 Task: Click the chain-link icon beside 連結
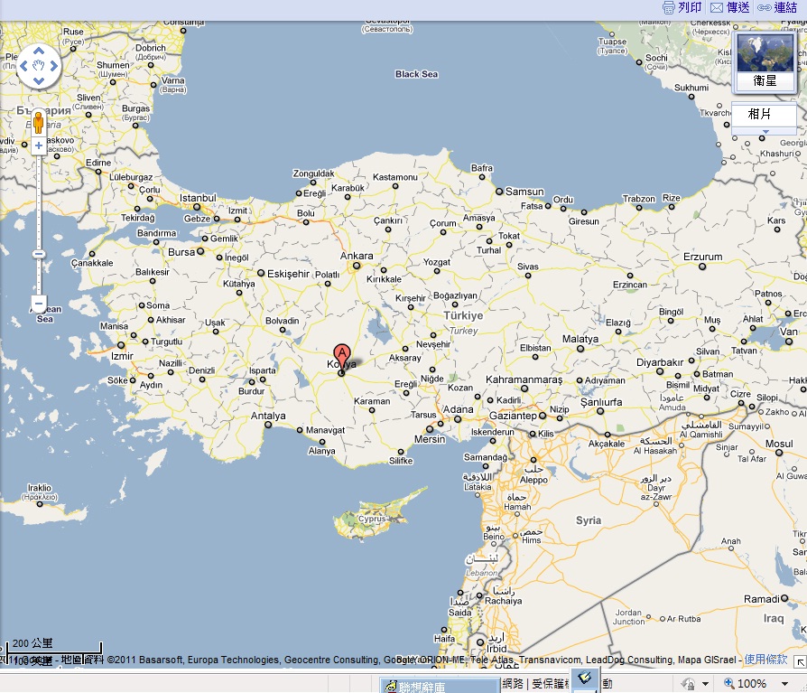(x=766, y=7)
